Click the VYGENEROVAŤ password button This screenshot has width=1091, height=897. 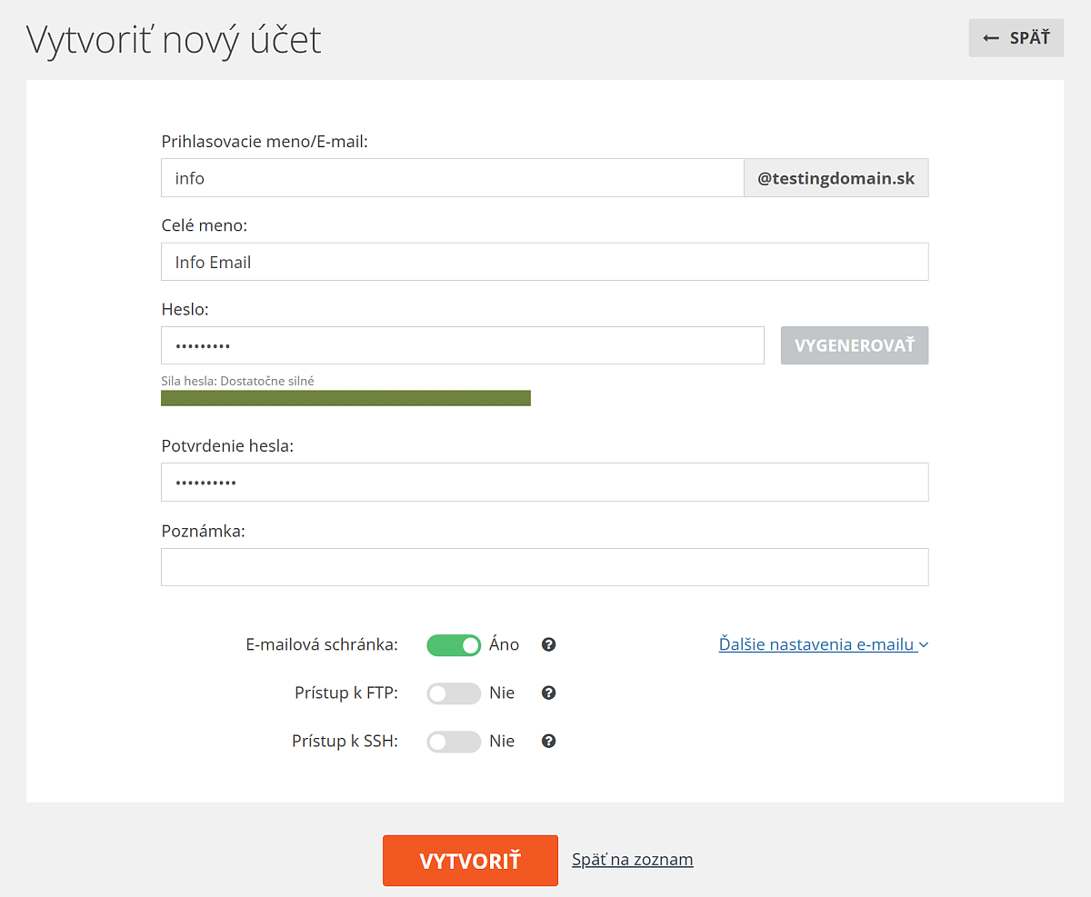point(855,345)
